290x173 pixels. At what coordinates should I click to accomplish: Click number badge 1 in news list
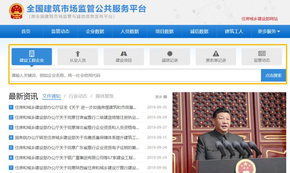11,107
